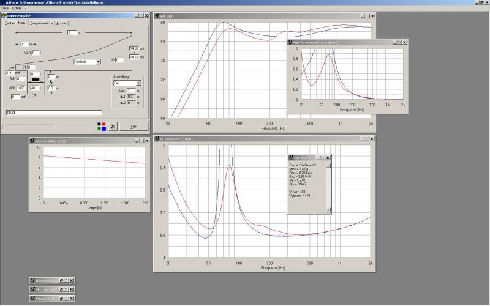490x306 pixels.
Task: Open the Extras menu
Action: 17,8
